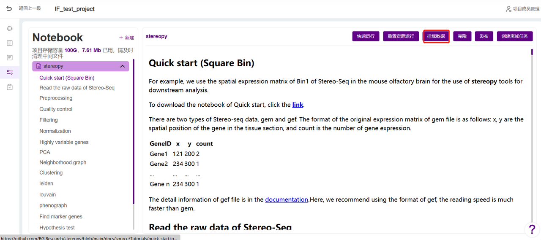
Task: Click the question mark help icon
Action: 531,229
